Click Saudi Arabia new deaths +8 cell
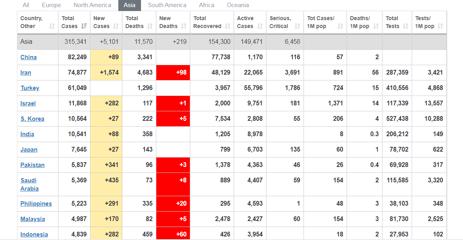463x240 pixels. click(173, 184)
